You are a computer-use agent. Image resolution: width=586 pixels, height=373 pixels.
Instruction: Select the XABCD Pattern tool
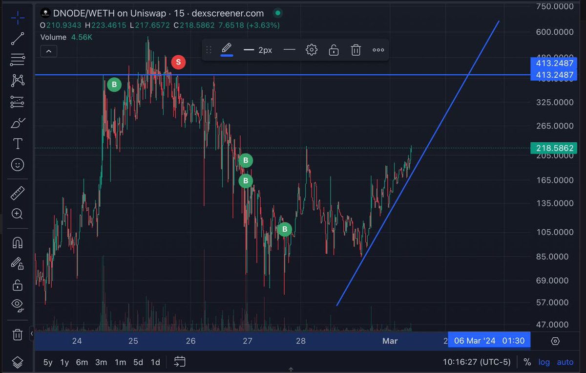17,81
